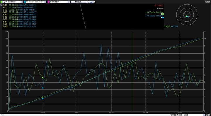Click the S-80 sector time row
The width and height of the screenshot is (211, 116).
(20, 22)
